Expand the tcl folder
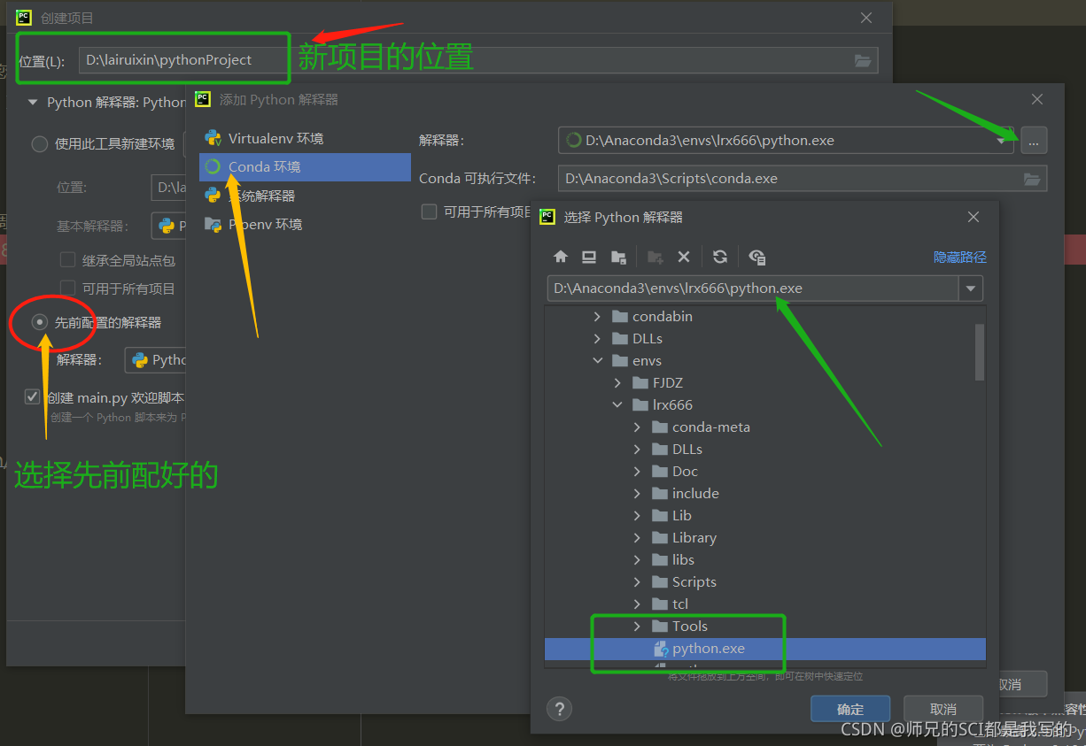This screenshot has width=1086, height=746. [637, 604]
